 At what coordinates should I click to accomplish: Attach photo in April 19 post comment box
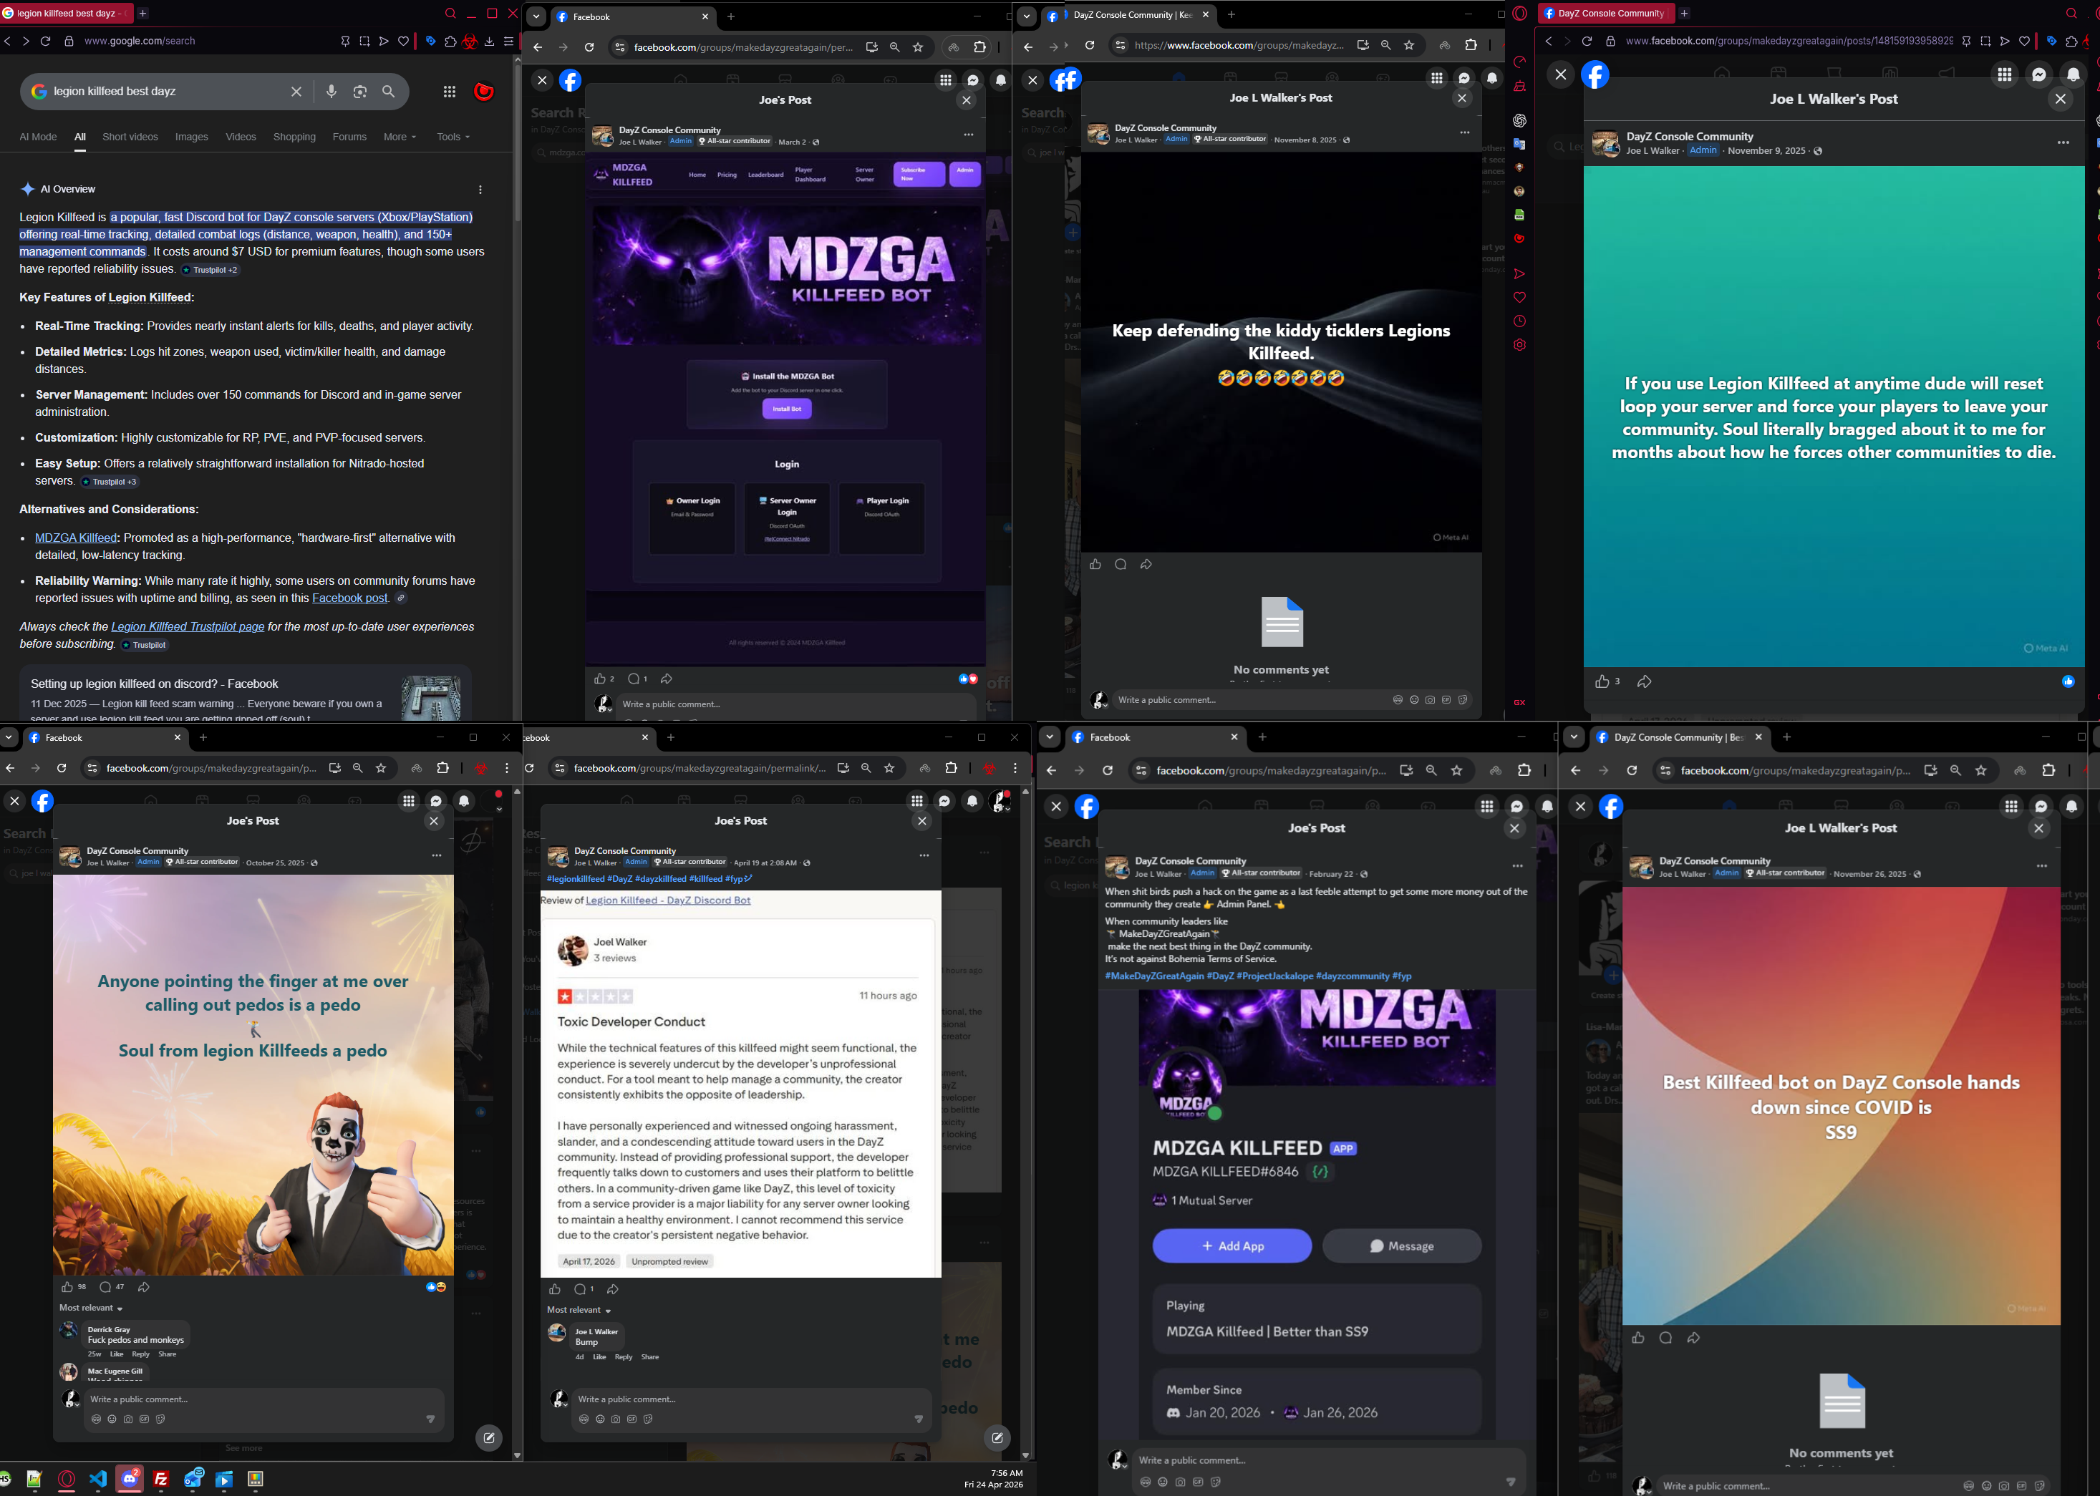pyautogui.click(x=616, y=1419)
